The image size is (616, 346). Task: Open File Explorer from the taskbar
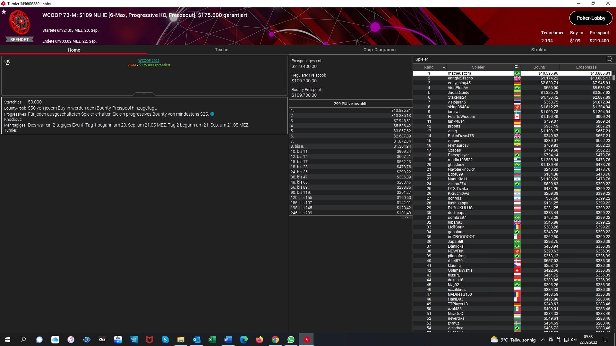coord(181,340)
